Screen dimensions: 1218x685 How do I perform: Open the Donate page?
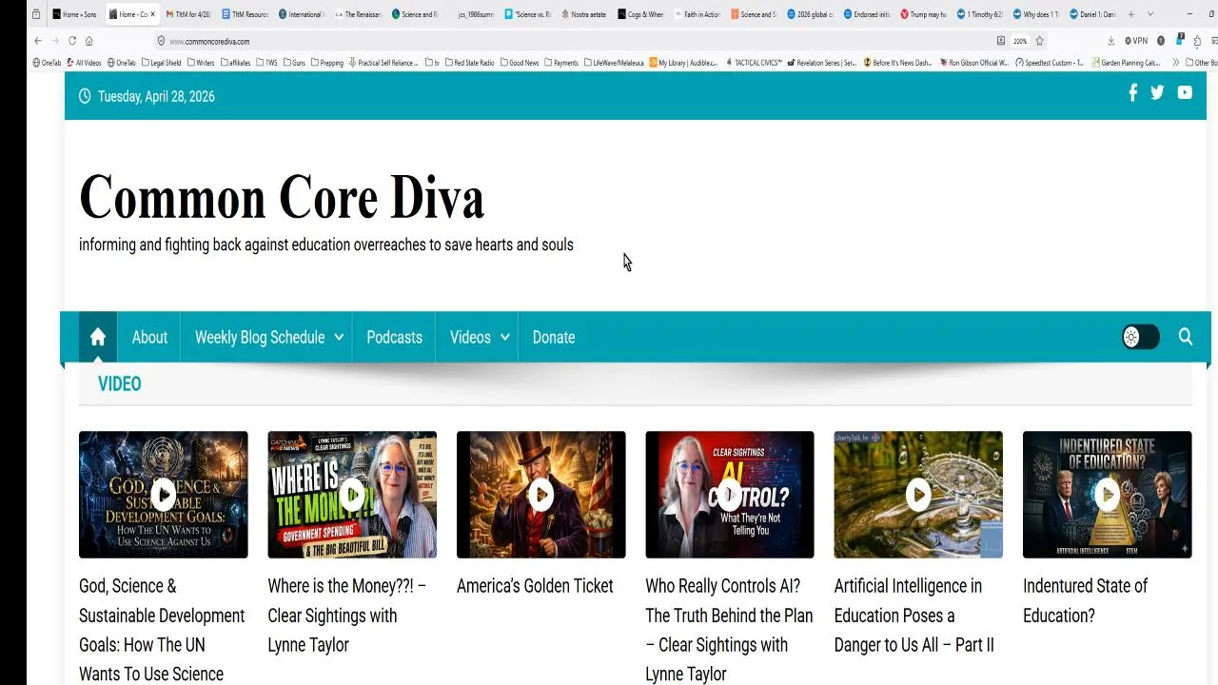553,337
